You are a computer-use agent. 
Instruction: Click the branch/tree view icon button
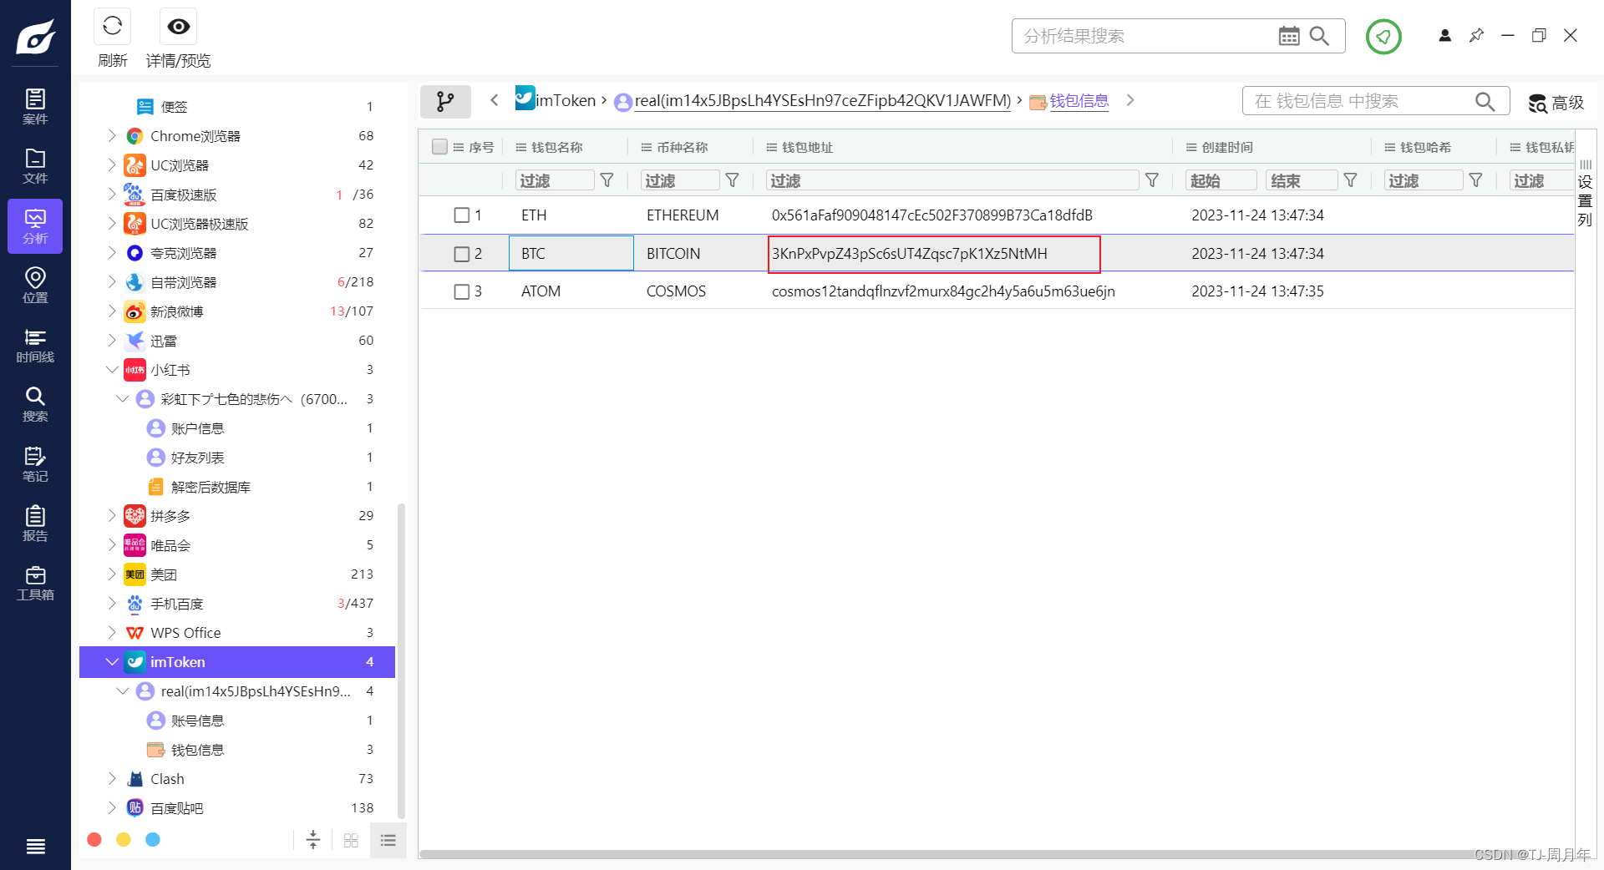(x=445, y=102)
